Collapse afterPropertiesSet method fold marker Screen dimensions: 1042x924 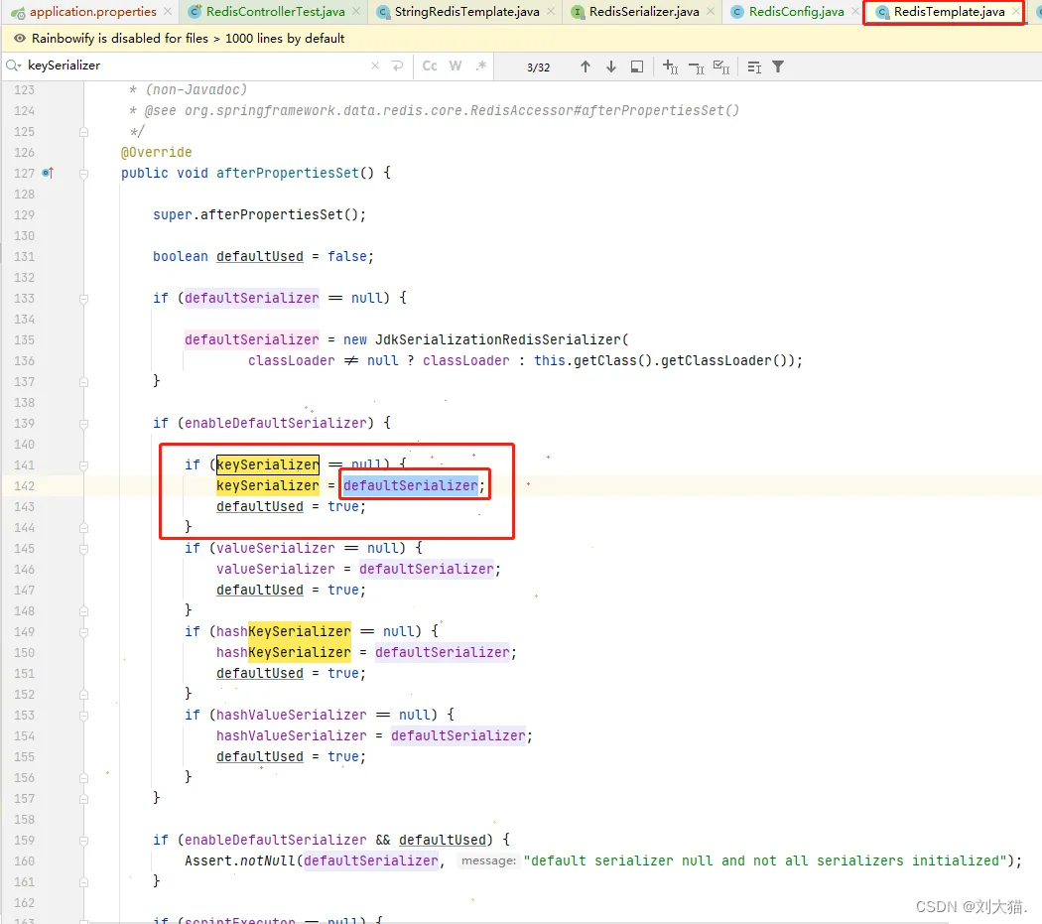pyautogui.click(x=83, y=174)
